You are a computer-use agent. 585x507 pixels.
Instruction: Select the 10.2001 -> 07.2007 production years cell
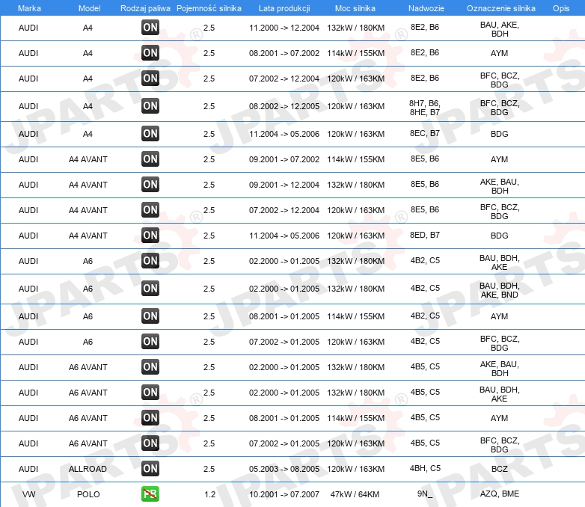[284, 494]
